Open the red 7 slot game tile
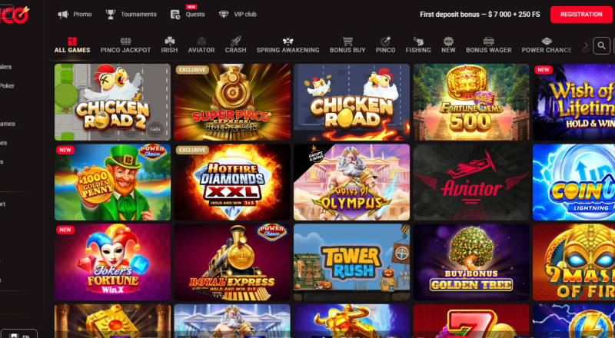This screenshot has height=338, width=615. [471, 321]
